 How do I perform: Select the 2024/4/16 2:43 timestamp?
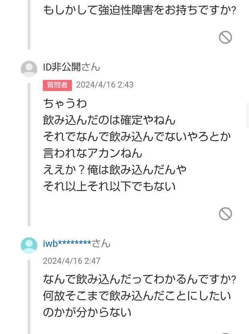click(105, 85)
